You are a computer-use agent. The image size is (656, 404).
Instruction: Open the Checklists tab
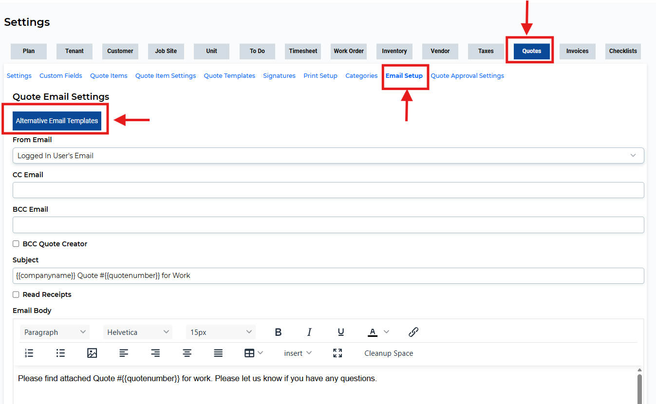pyautogui.click(x=623, y=51)
